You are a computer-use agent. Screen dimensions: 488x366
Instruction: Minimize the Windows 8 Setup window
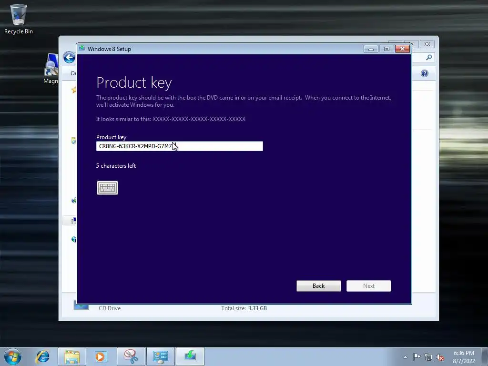[371, 49]
